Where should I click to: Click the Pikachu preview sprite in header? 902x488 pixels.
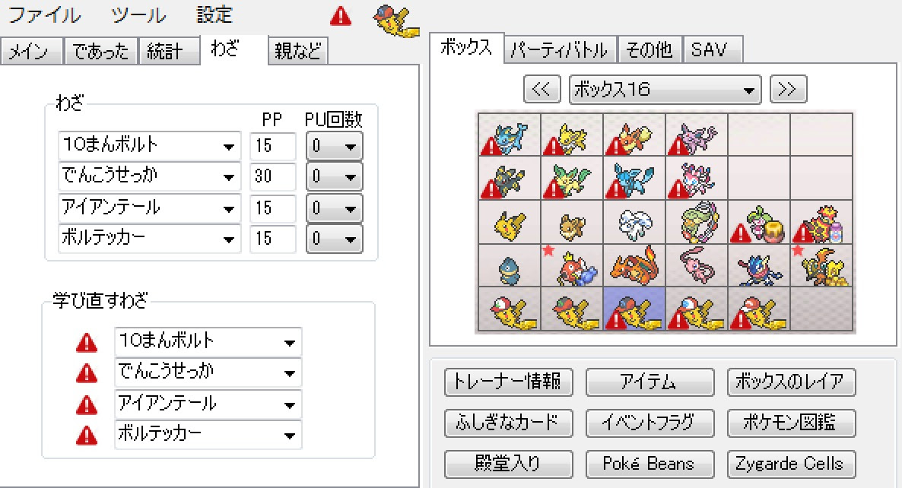coord(395,20)
